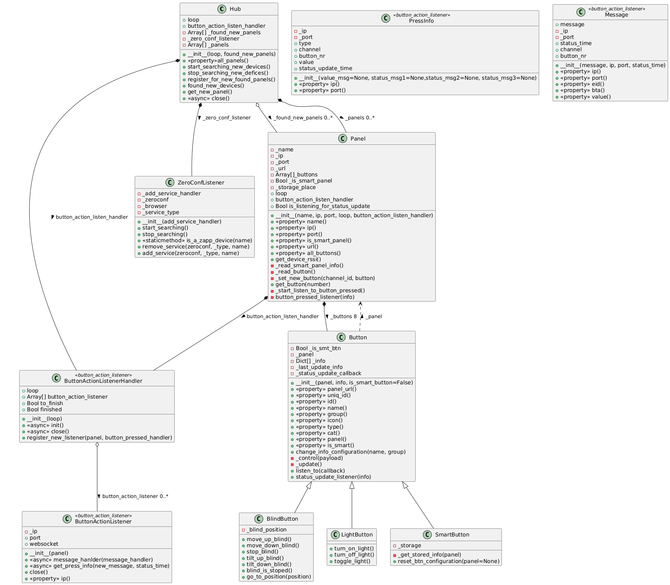Click _read_smart_panel_info() method
This screenshot has width=670, height=585.
[309, 265]
